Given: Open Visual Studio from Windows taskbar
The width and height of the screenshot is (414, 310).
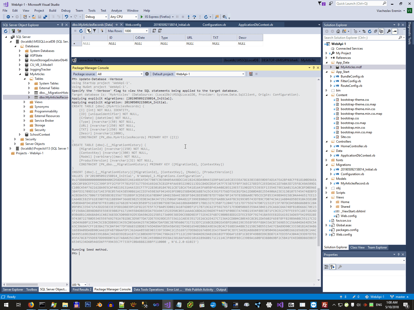Looking at the screenshot, I should 167,305.
